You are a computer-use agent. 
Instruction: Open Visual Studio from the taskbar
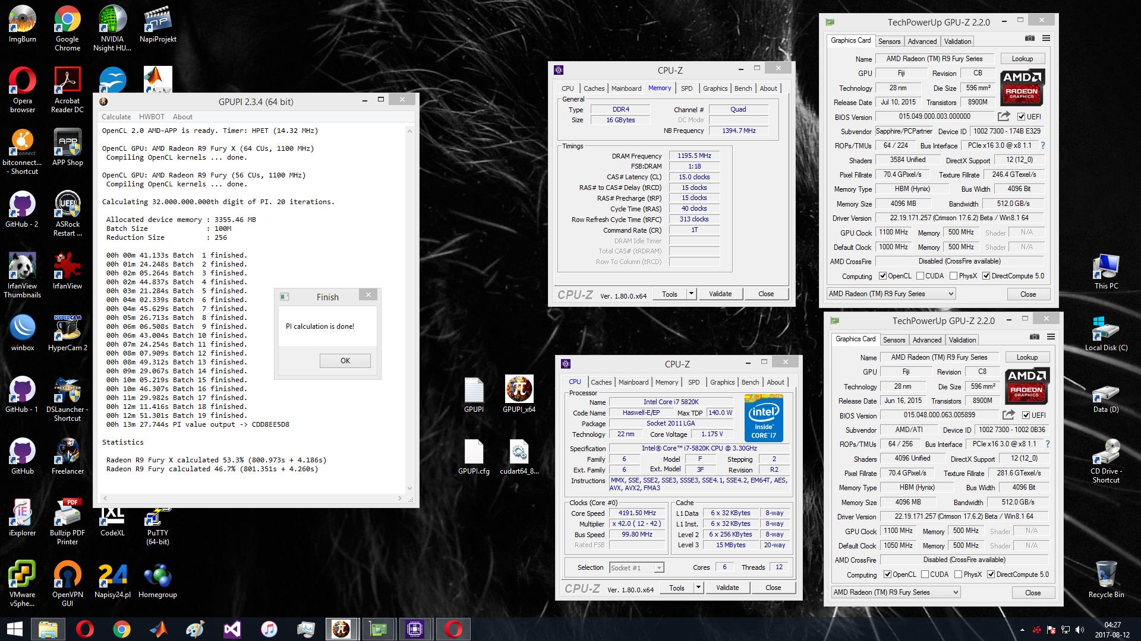coord(232,629)
